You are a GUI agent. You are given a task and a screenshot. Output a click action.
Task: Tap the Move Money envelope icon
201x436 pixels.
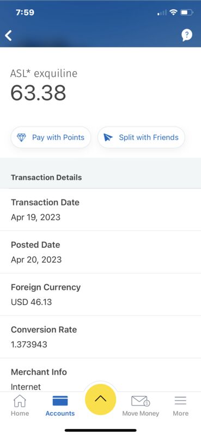[141, 401]
